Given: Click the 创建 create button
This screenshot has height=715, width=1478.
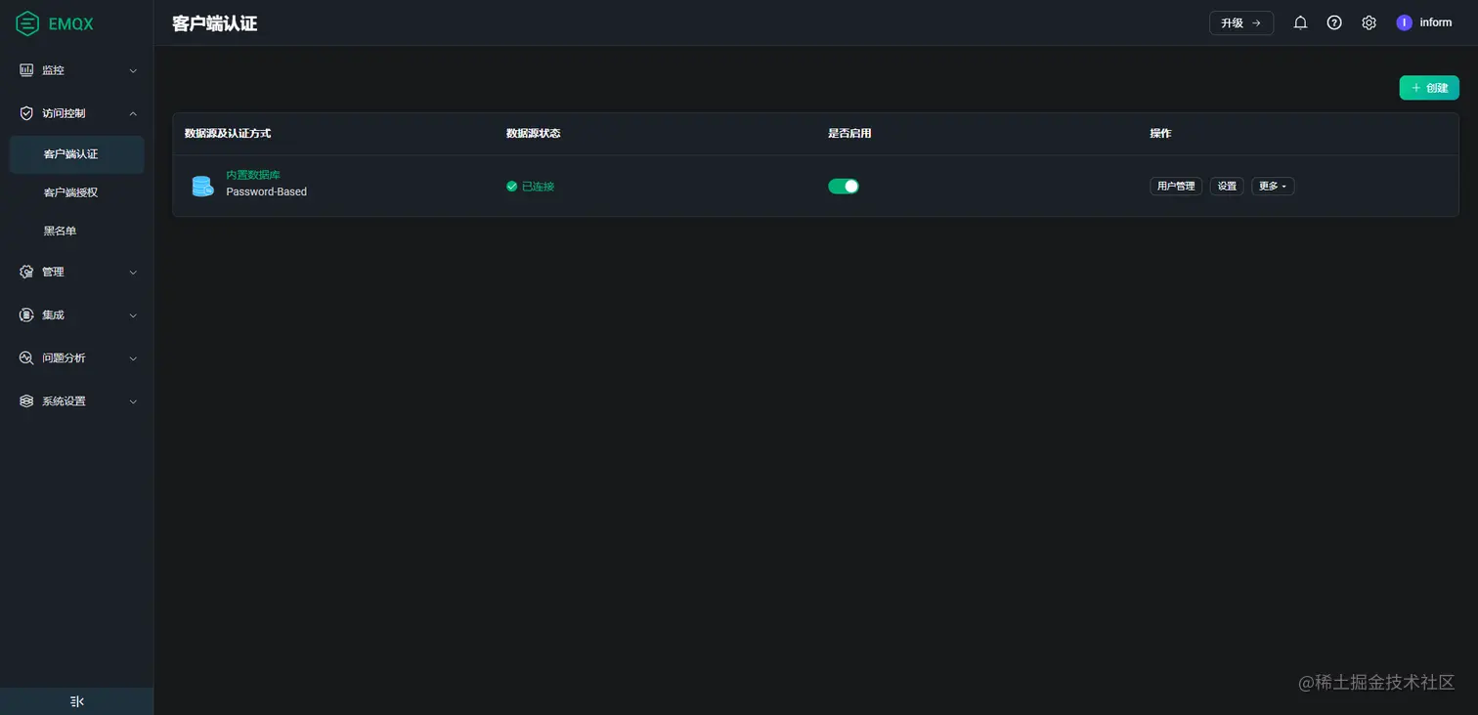Looking at the screenshot, I should [1429, 88].
